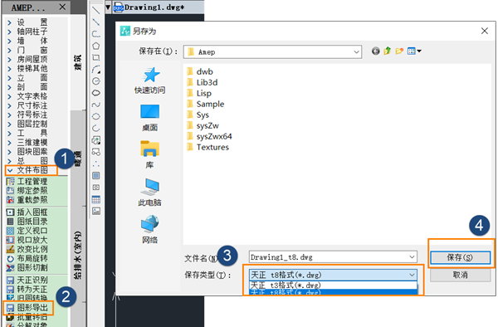Click 转为天正 command in side panel
498x327 pixels.
point(27,289)
